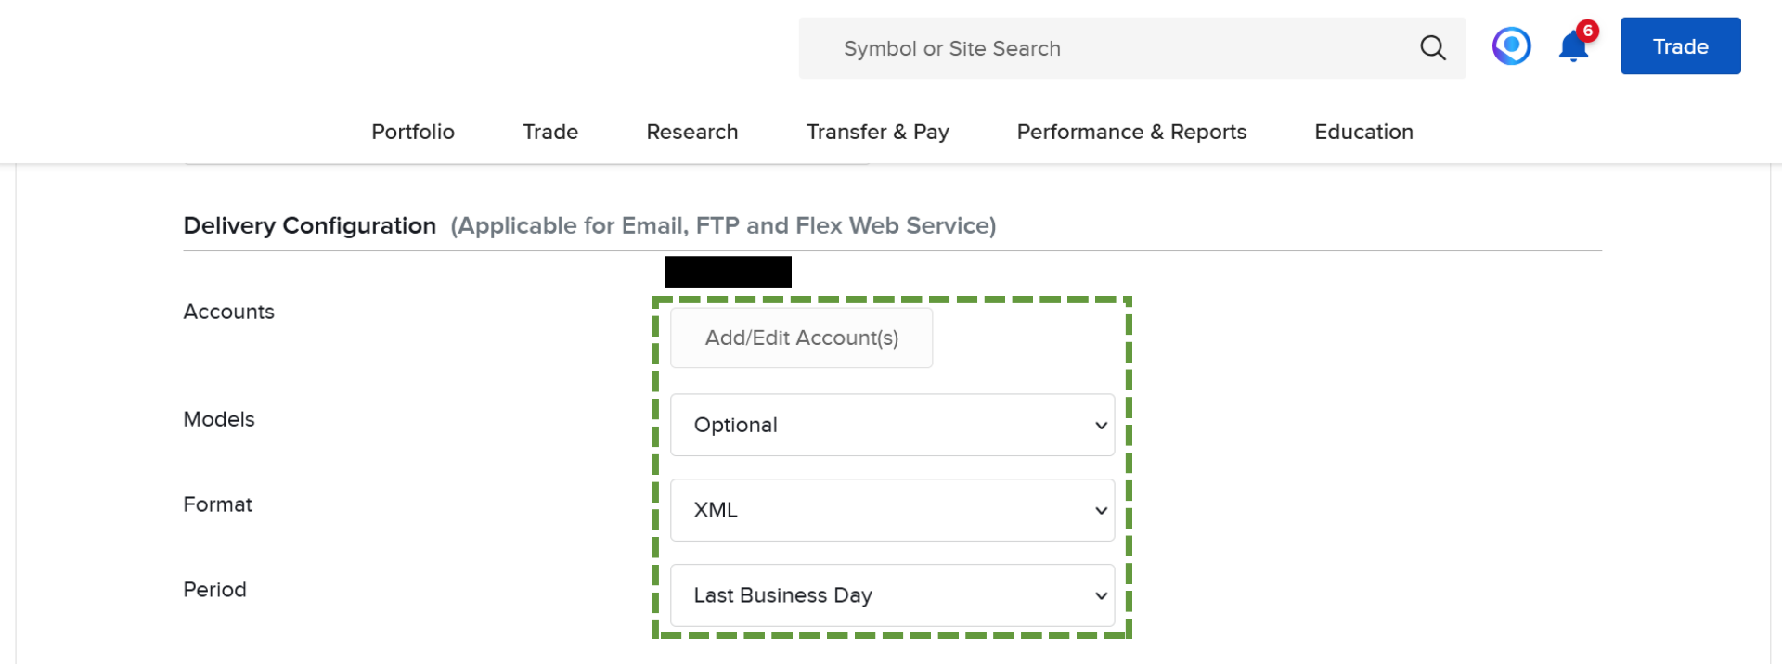Switch to the Research tab

coord(691,132)
